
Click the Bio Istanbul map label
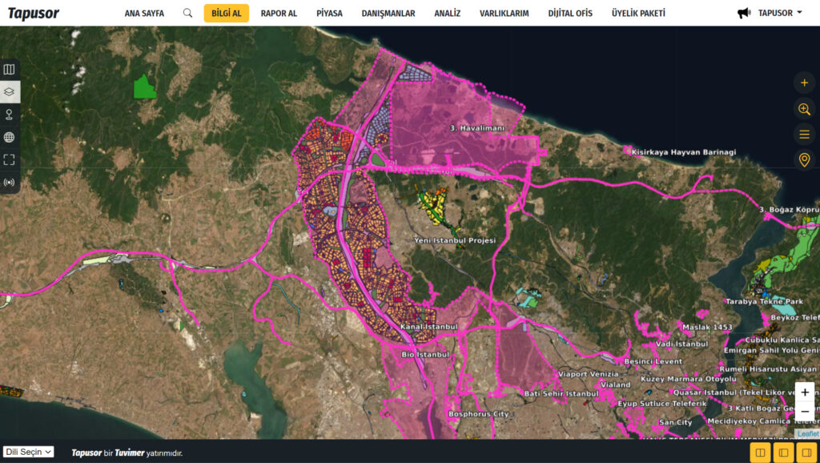point(425,355)
